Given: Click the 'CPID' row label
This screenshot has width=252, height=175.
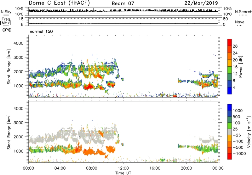Looking at the screenshot, I should point(7,30).
